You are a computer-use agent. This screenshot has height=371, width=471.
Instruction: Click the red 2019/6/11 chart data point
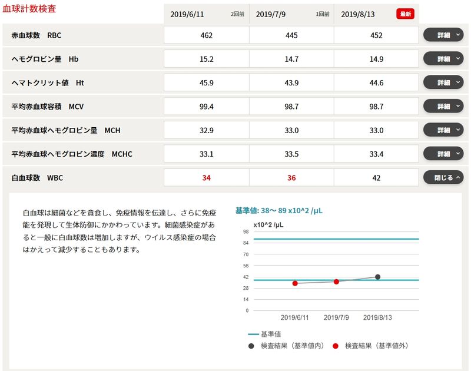coord(295,283)
